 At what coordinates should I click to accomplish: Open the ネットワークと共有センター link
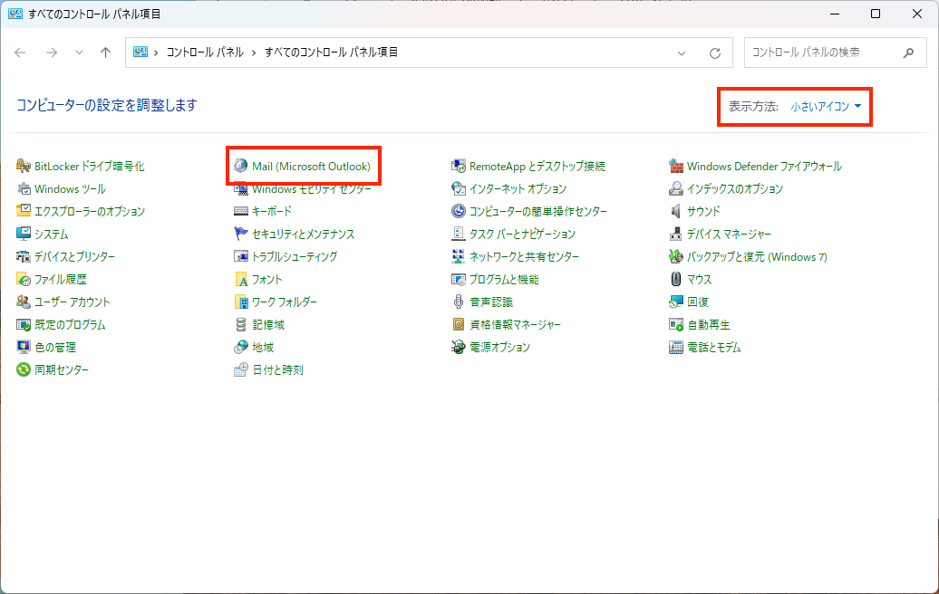pyautogui.click(x=524, y=257)
